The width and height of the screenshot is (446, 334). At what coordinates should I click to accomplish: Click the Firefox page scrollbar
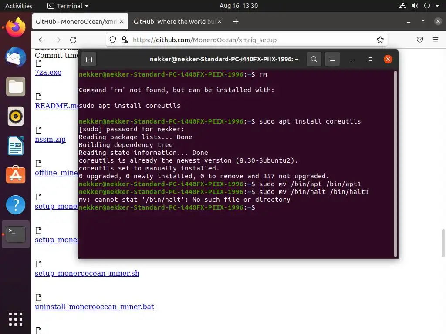pos(443,243)
